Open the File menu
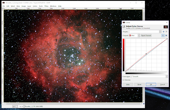 (x=3, y=6)
